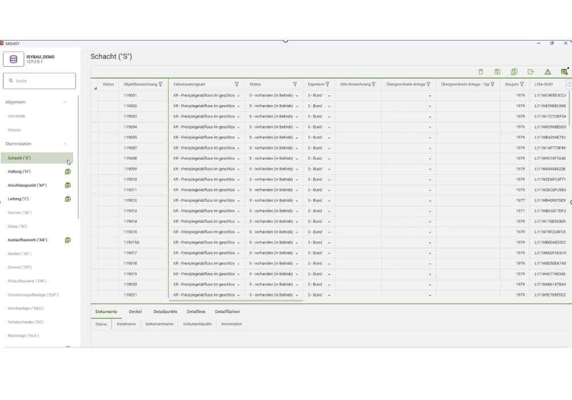The image size is (572, 400).
Task: Click the refresh icon beside LISA-GUID header
Action: click(x=568, y=85)
